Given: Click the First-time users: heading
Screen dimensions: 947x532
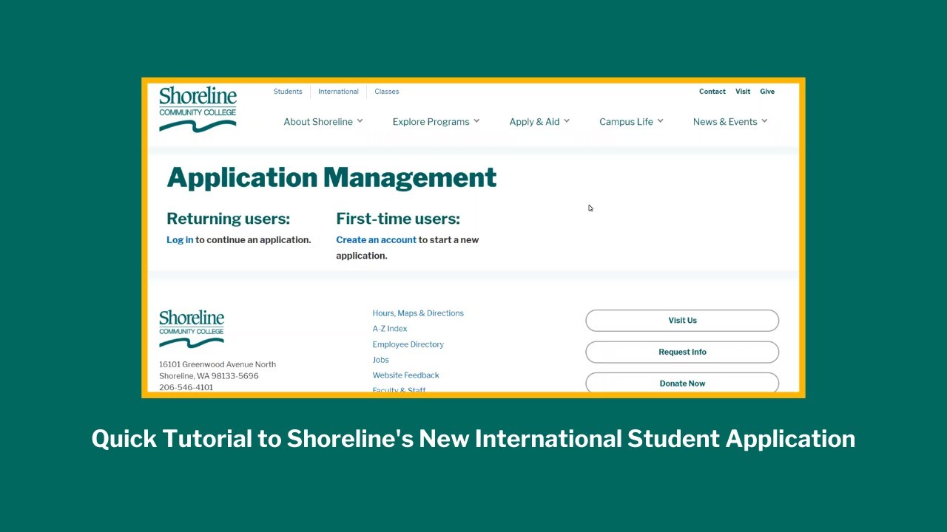Looking at the screenshot, I should click(398, 219).
